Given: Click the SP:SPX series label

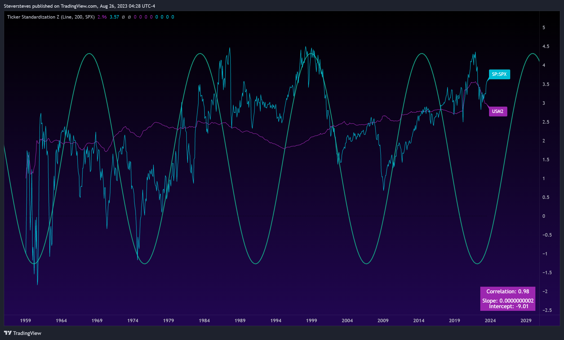Looking at the screenshot, I should (499, 74).
